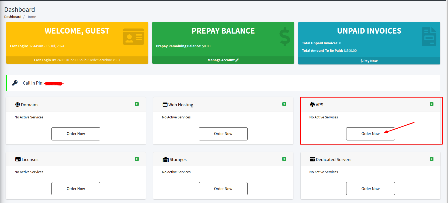Click the Domains card heading
448x203 pixels.
tap(30, 105)
